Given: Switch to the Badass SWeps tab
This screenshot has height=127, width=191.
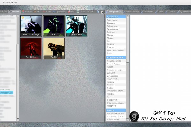Looking at the screenshot, I should (x=131, y=12).
